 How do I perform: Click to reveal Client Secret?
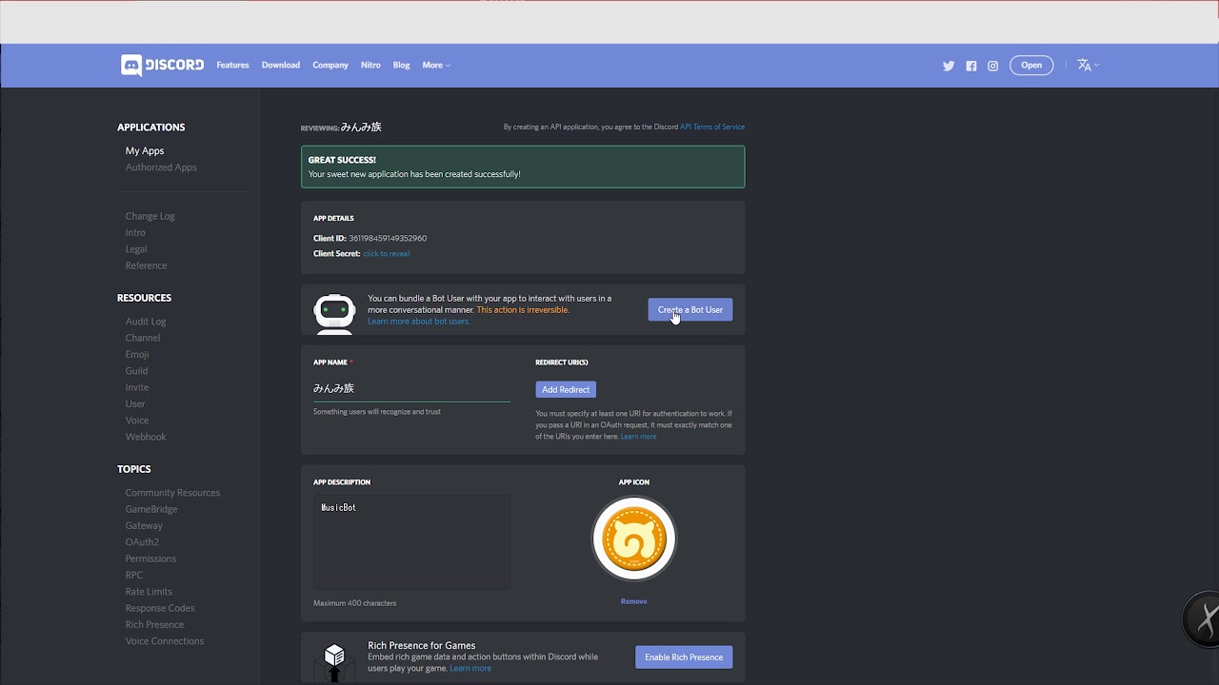coord(387,254)
